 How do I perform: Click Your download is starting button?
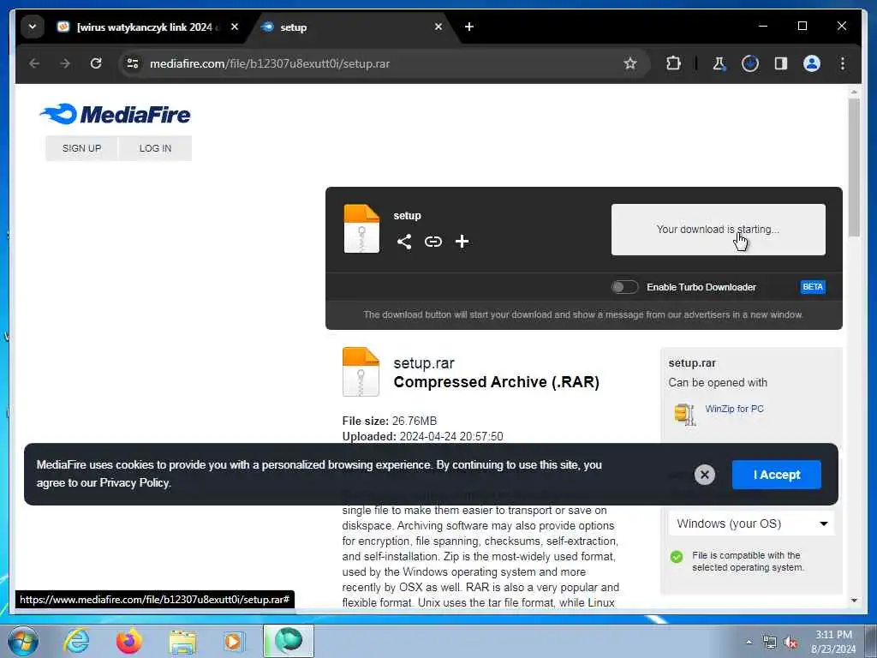coord(719,230)
